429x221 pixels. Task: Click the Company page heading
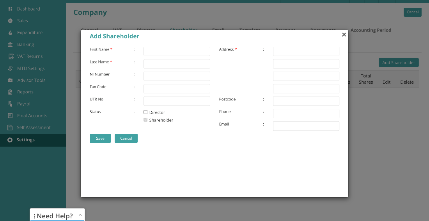coord(90,12)
